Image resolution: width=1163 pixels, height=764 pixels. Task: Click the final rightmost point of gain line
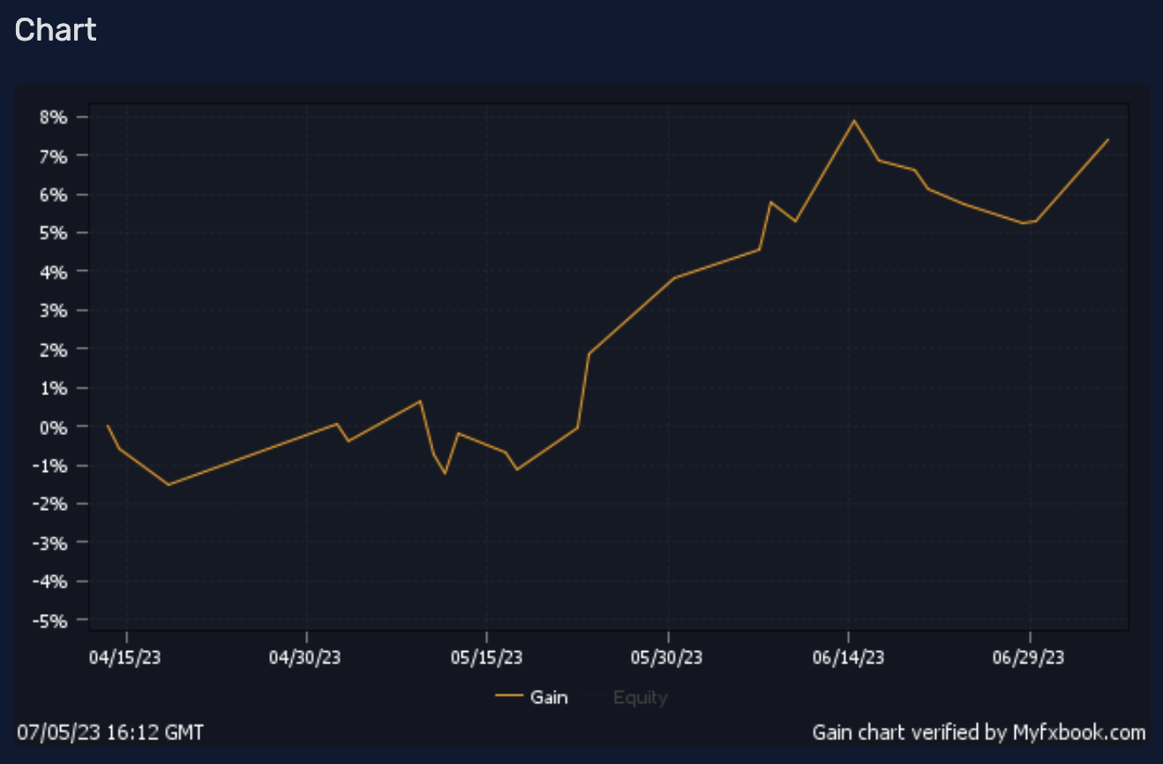1108,139
